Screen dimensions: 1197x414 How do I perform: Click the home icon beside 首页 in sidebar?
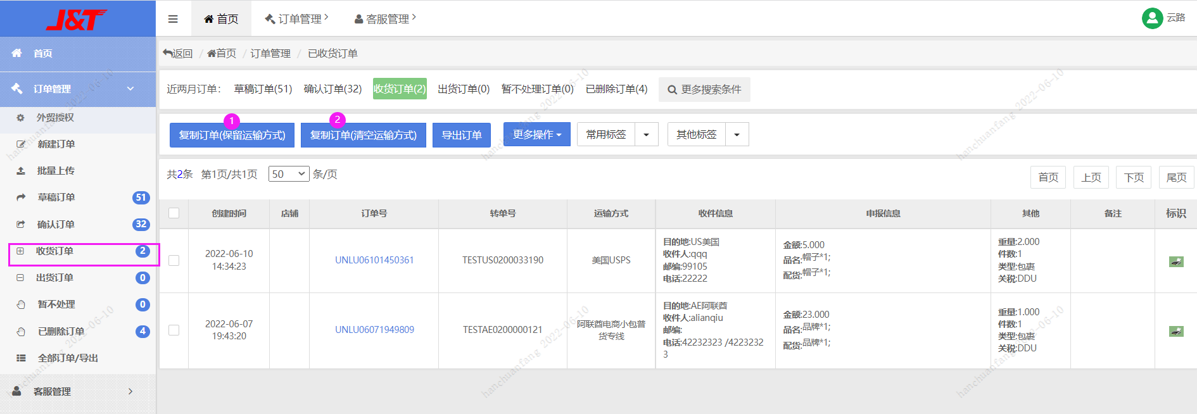pyautogui.click(x=17, y=53)
